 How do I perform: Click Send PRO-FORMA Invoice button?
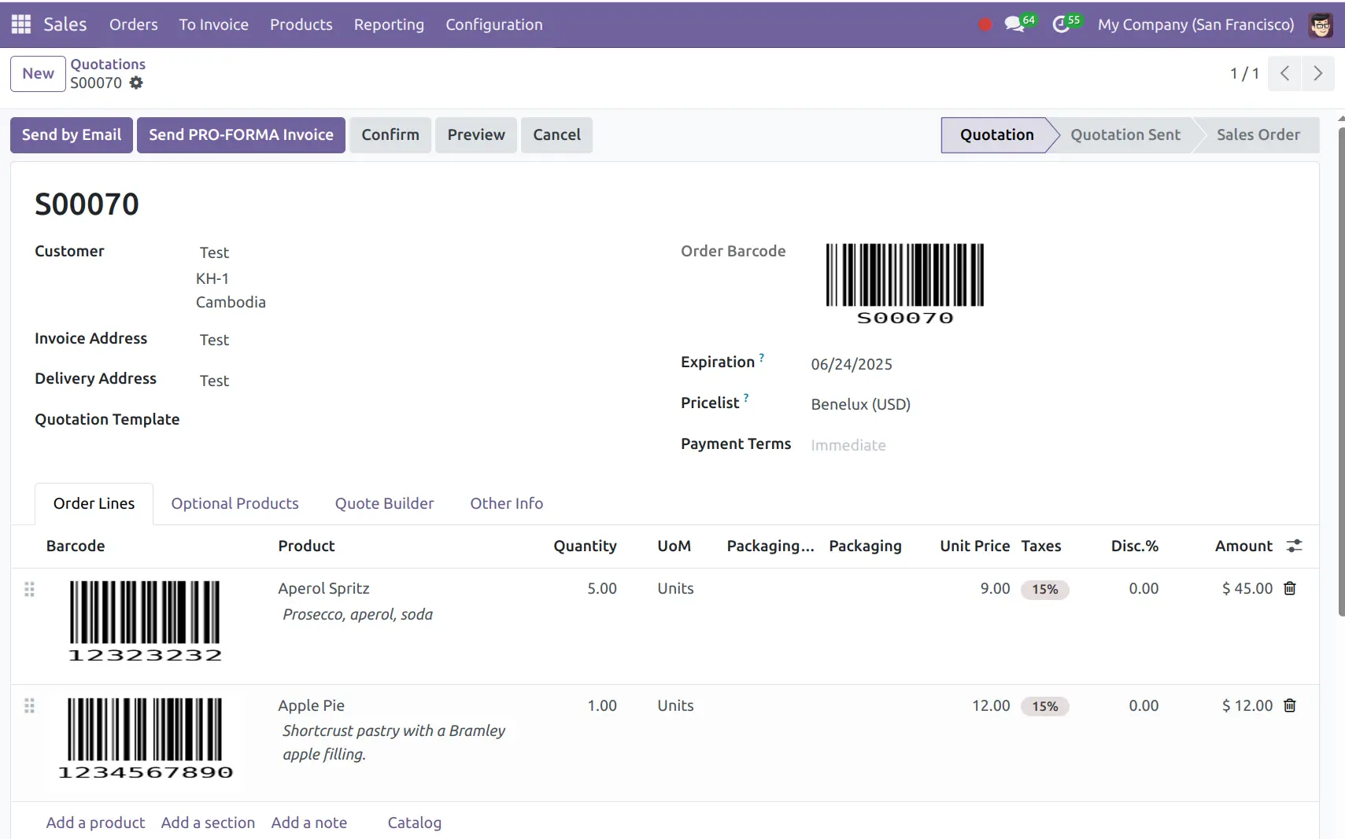241,134
